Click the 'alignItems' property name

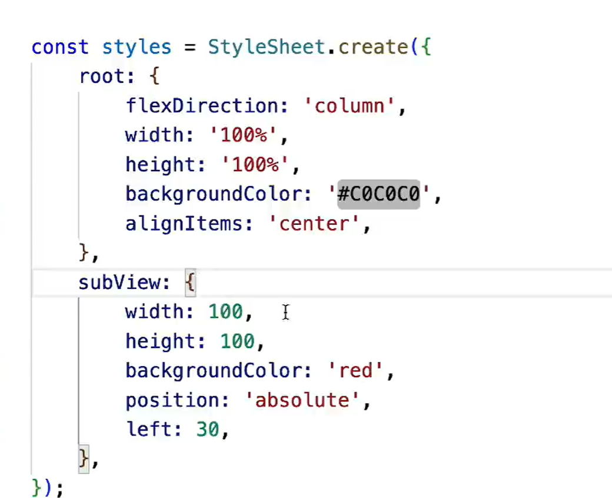tap(184, 224)
